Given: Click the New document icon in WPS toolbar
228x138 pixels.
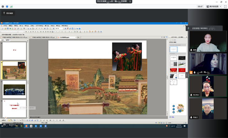Looking at the screenshot, I should (2, 29).
